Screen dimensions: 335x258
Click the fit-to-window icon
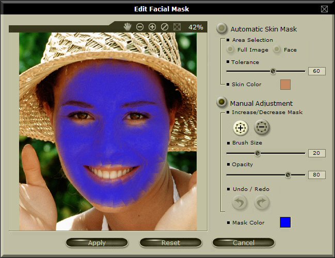[177, 27]
